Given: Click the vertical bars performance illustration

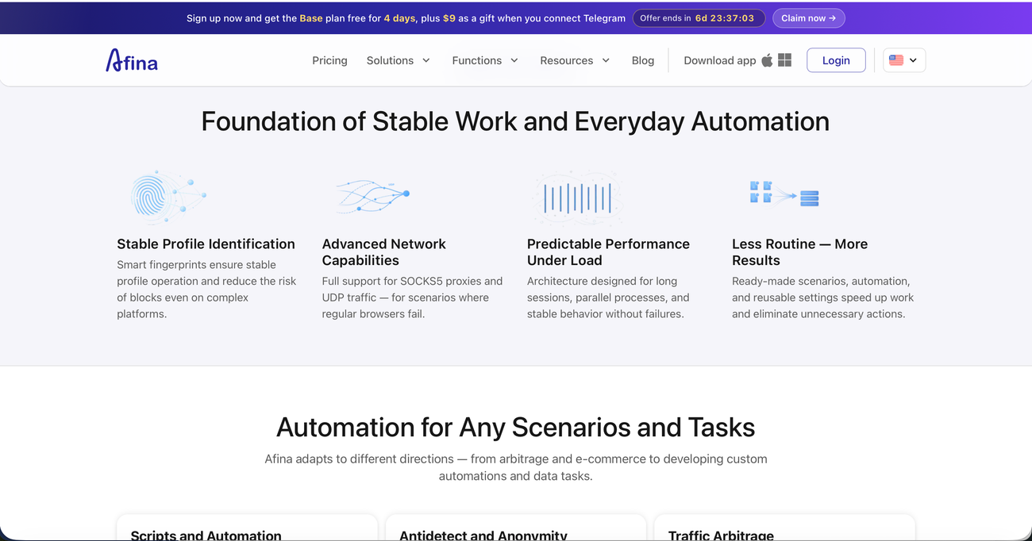Looking at the screenshot, I should [577, 198].
